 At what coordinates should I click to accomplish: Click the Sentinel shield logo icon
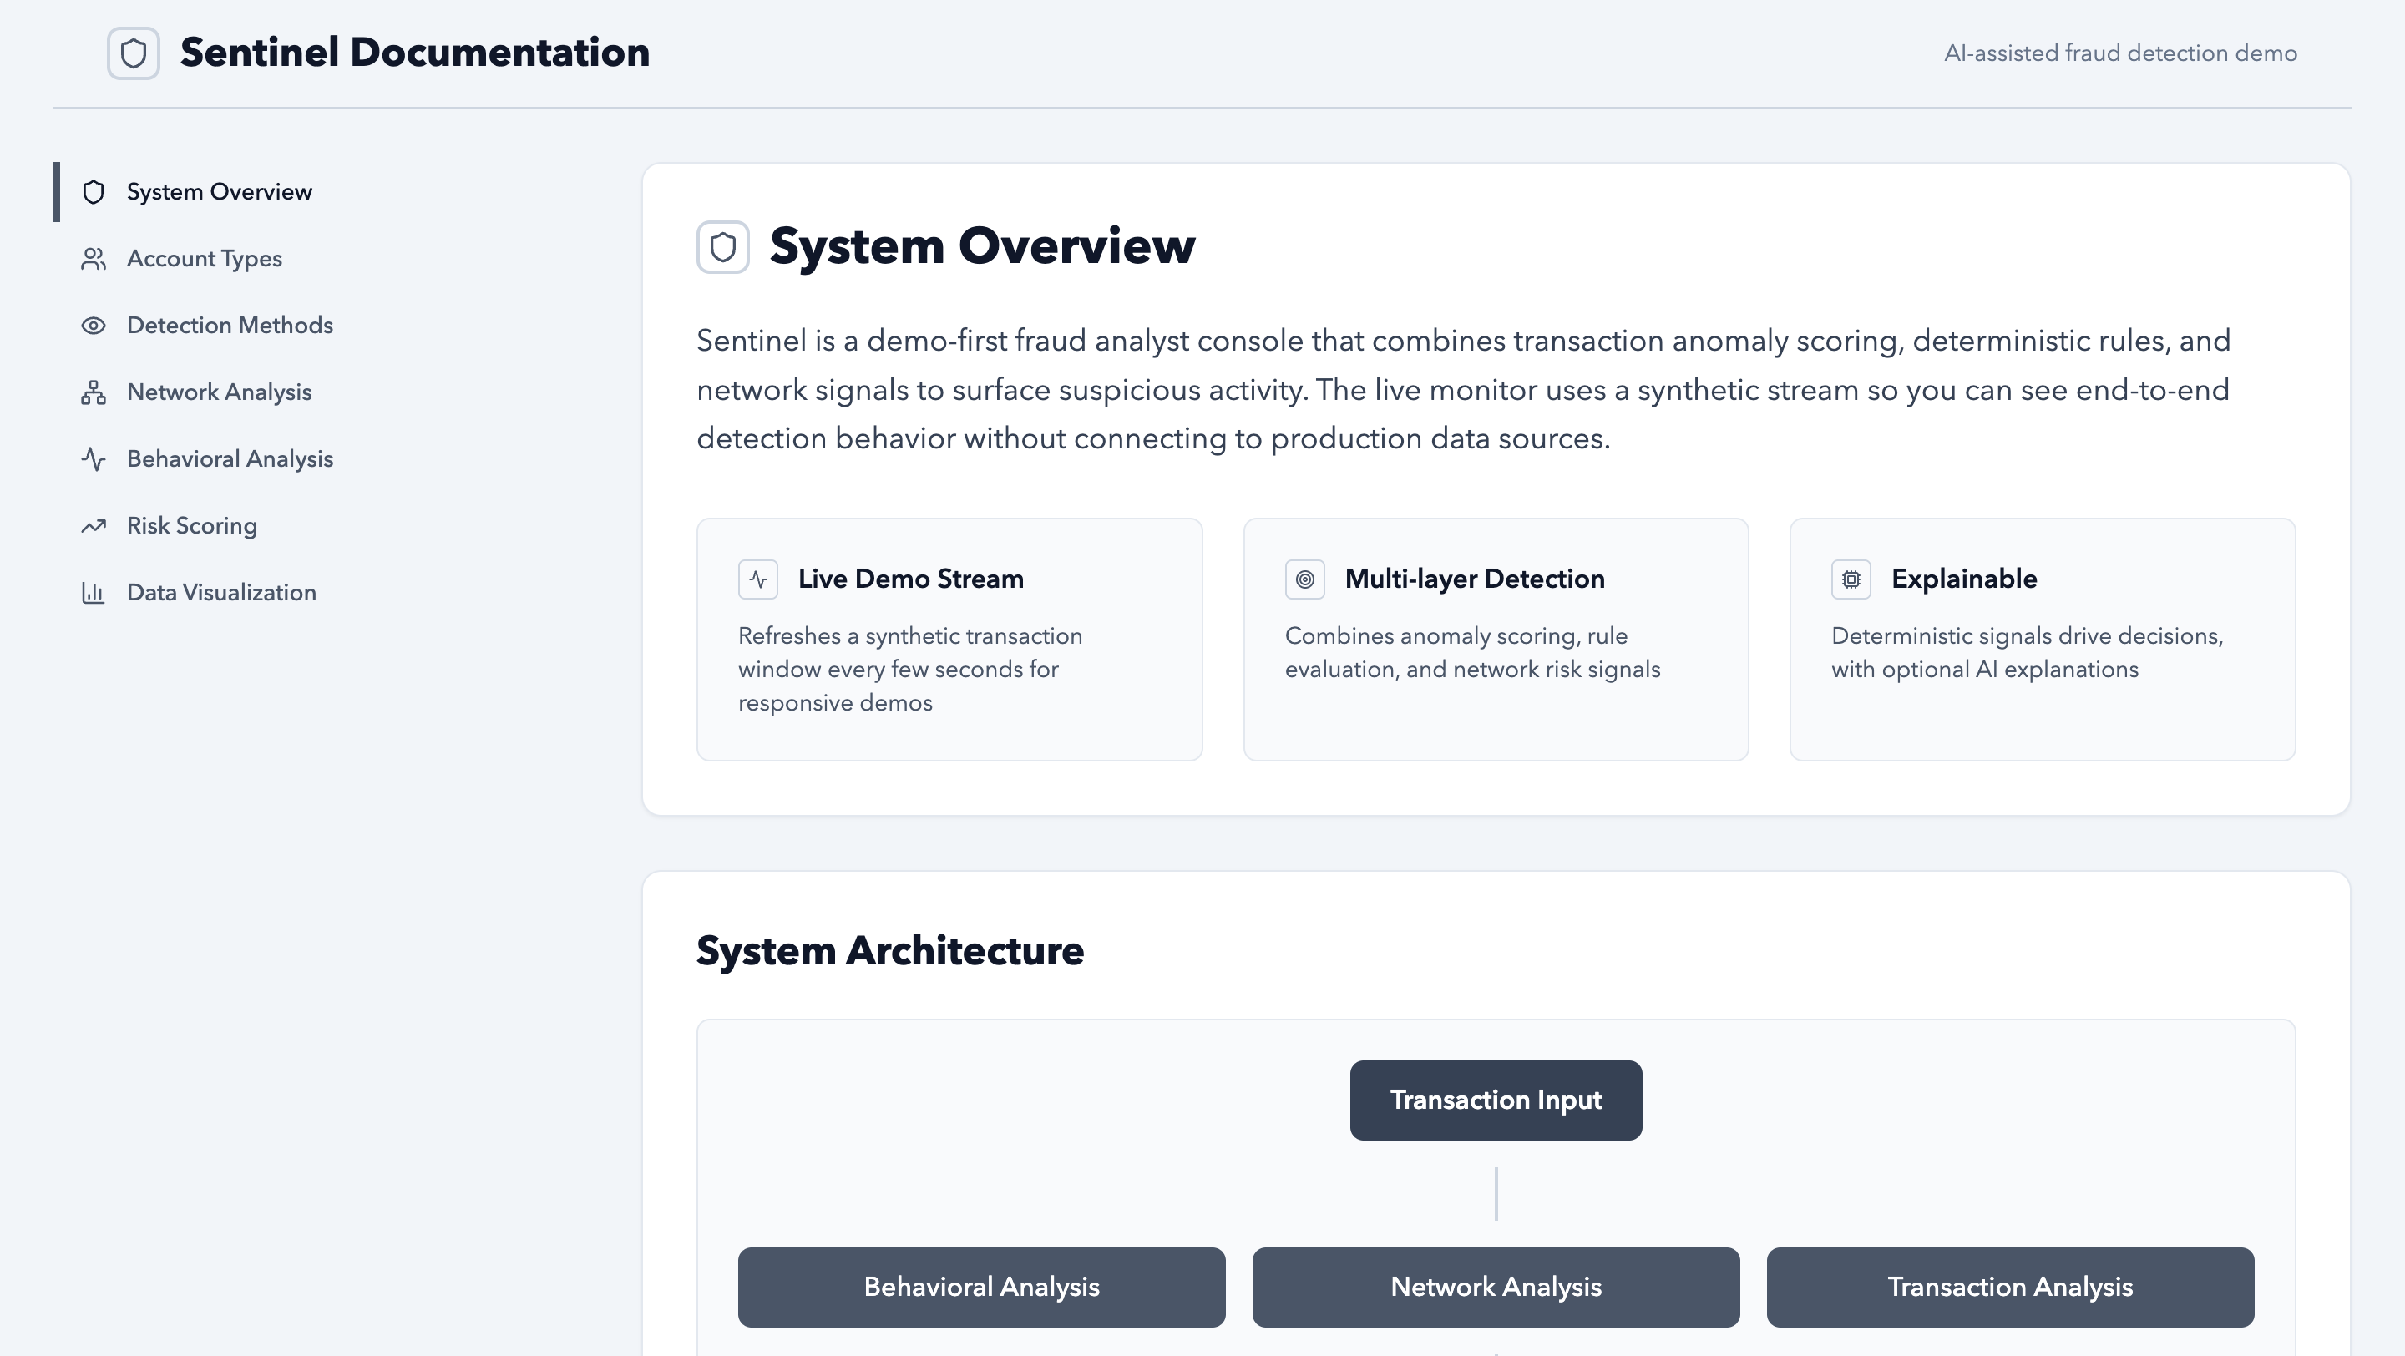134,53
